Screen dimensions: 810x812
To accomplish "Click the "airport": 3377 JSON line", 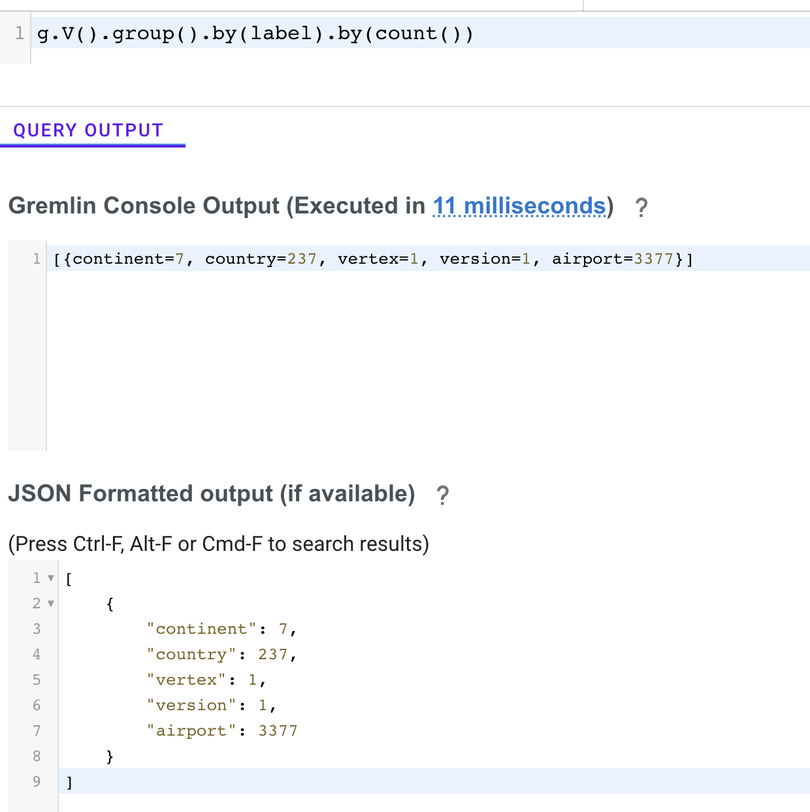I will 222,730.
